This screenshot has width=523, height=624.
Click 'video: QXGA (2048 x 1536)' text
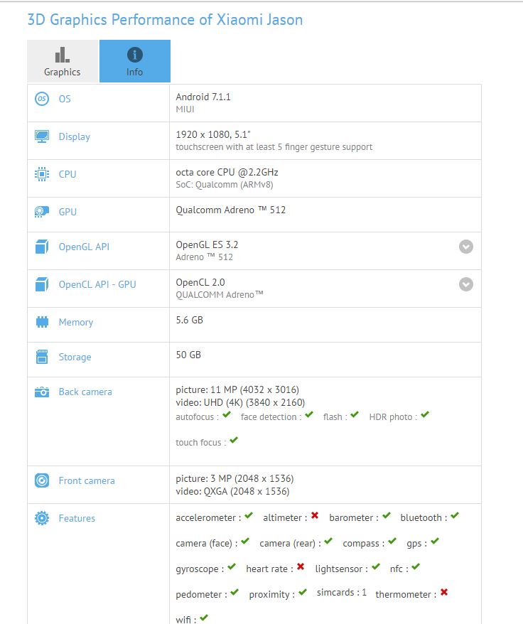click(232, 491)
